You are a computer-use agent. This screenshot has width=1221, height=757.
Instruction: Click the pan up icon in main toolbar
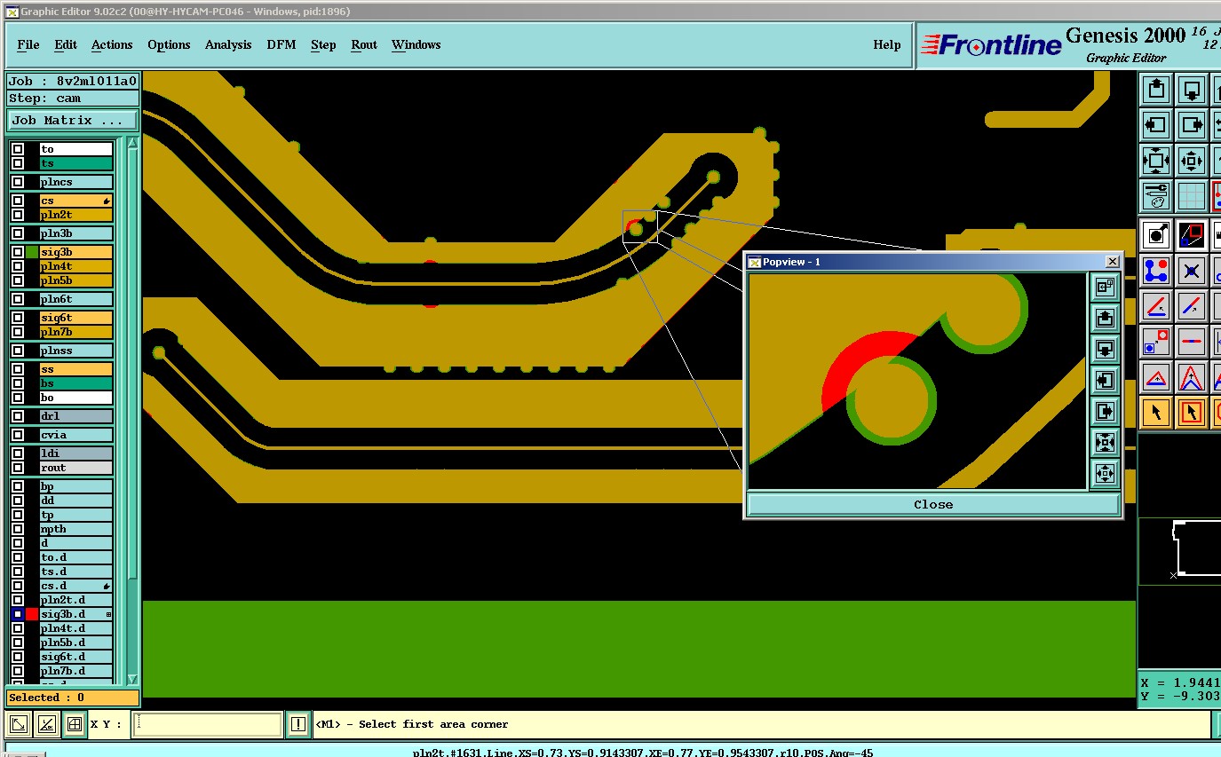[1155, 89]
